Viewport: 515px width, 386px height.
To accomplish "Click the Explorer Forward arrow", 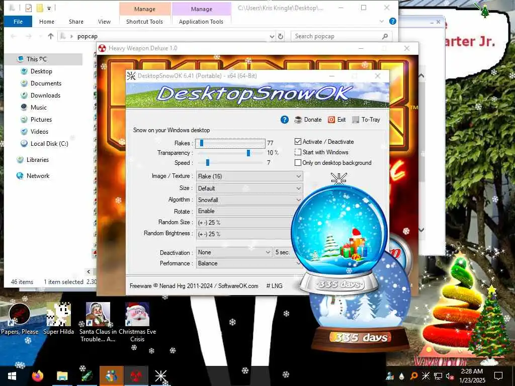I will pyautogui.click(x=29, y=36).
